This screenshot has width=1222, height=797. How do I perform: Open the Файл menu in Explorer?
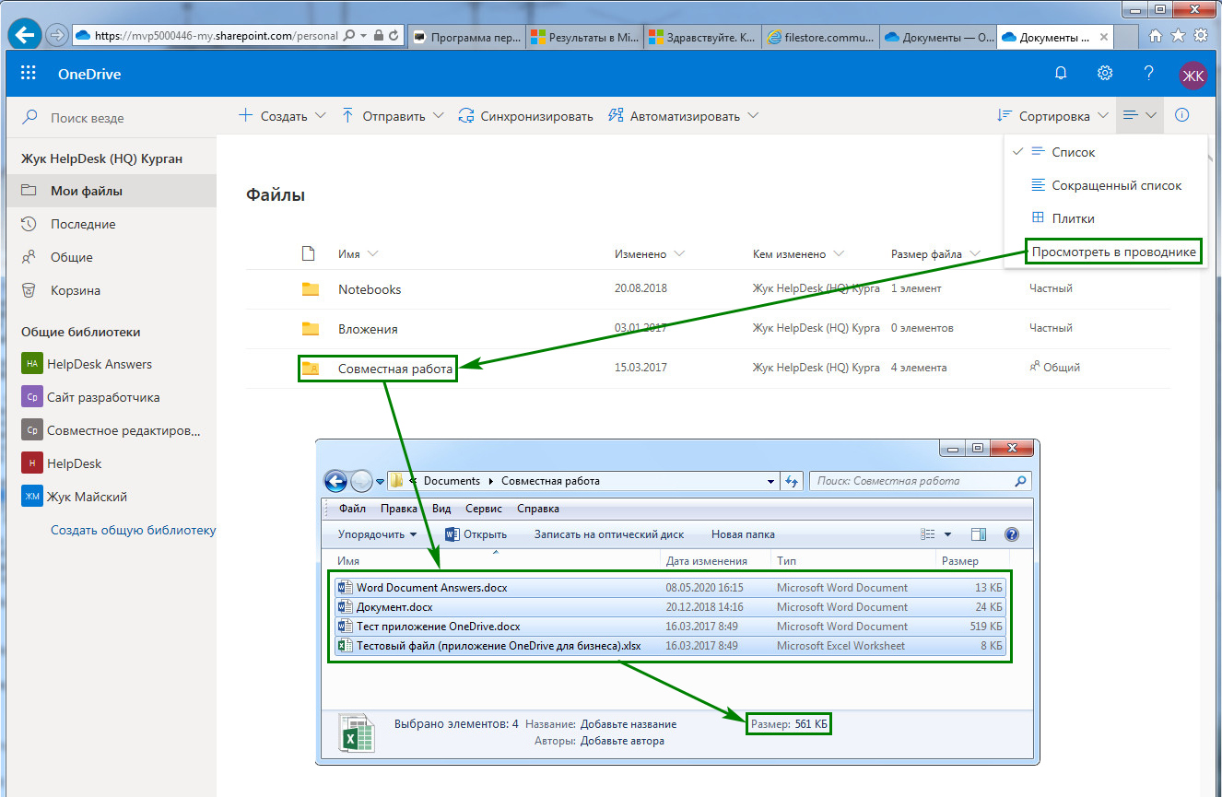(x=352, y=509)
